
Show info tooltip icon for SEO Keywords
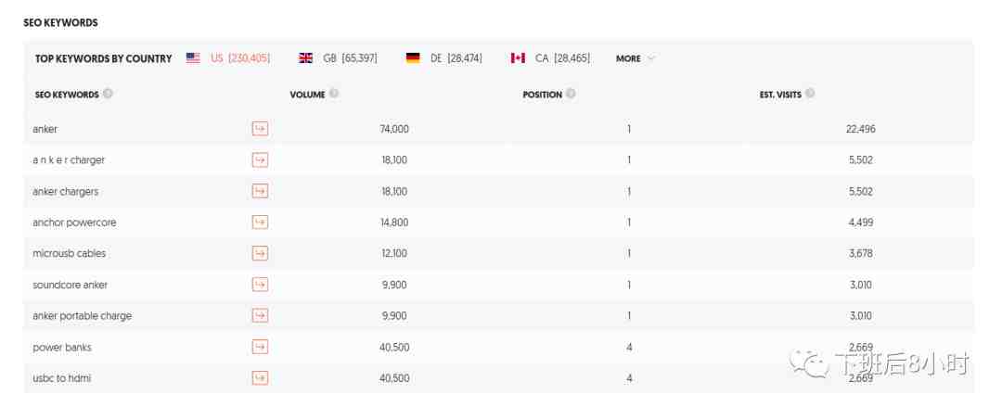coord(108,94)
